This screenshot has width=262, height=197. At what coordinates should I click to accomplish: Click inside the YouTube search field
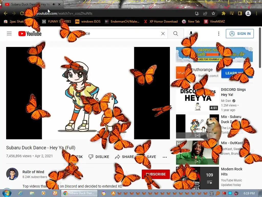coord(120,34)
